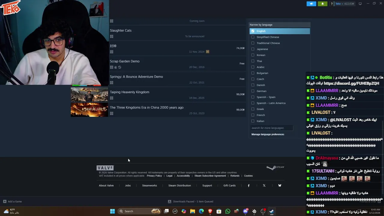Enable the Japanese language filter
The width and height of the screenshot is (384, 216).
point(253,49)
